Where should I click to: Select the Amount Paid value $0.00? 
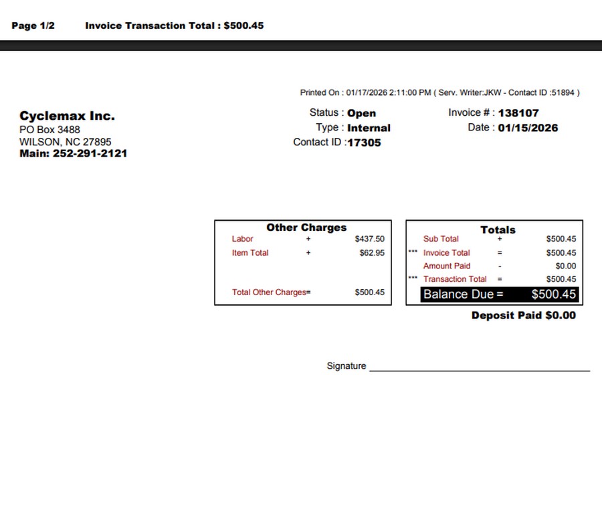[565, 266]
